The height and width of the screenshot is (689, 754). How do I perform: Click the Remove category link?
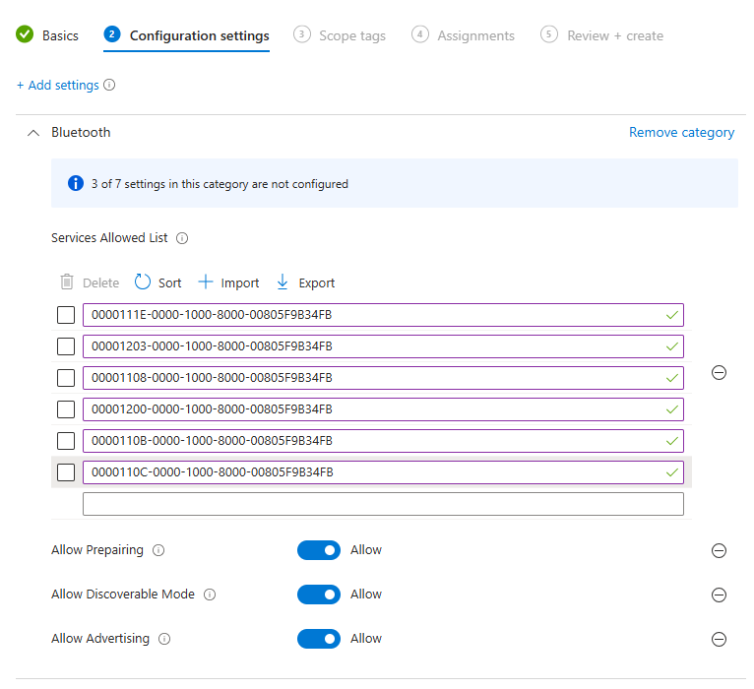pyautogui.click(x=681, y=133)
